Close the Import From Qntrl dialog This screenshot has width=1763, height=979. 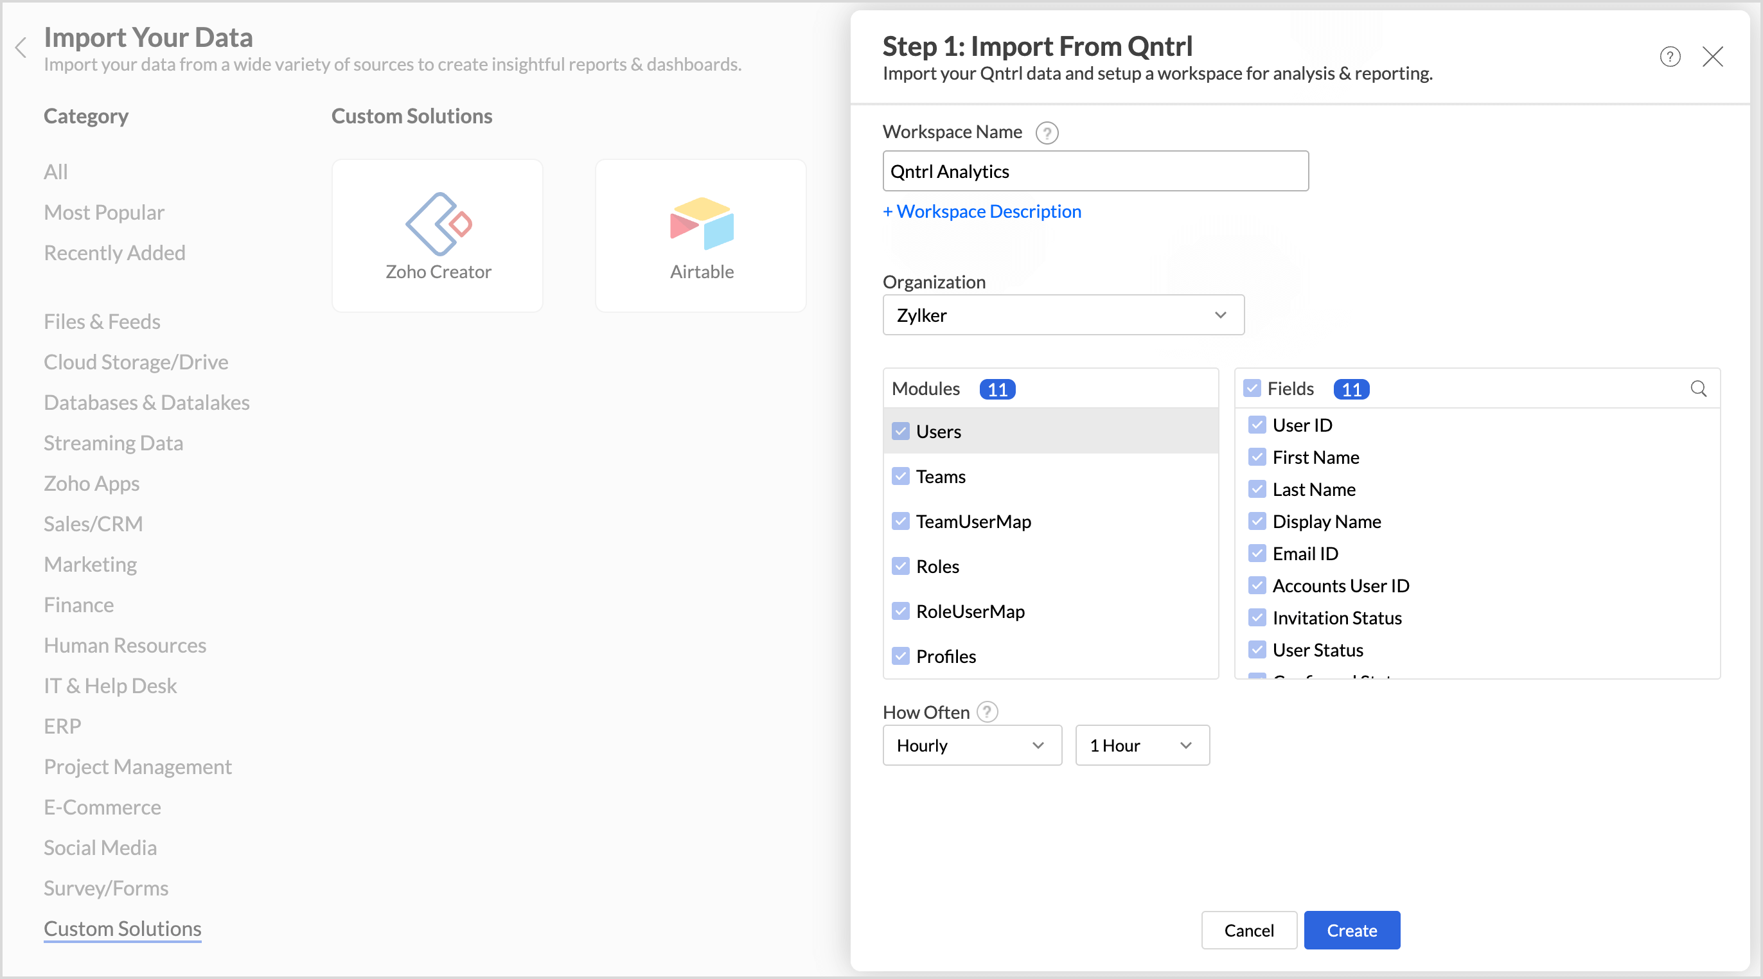[1712, 57]
